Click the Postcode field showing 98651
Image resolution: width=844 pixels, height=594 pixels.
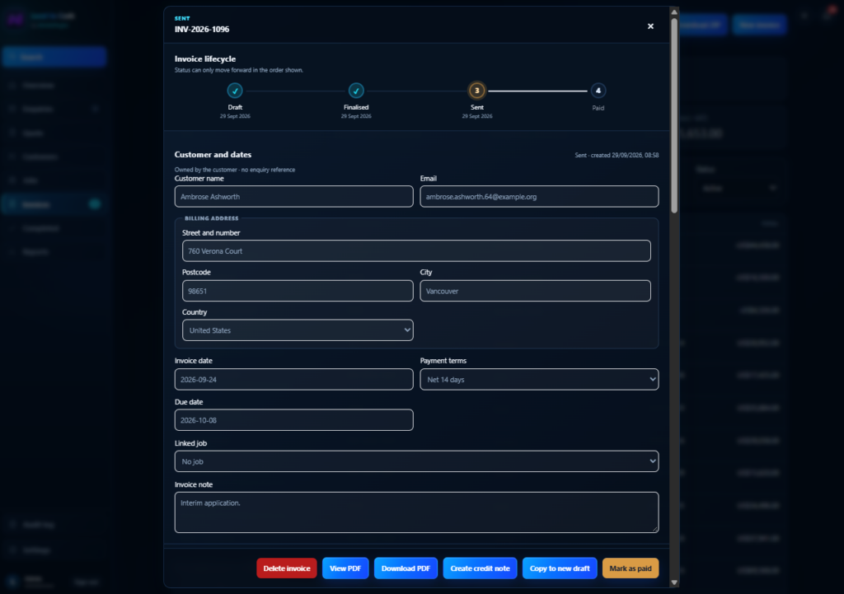click(x=298, y=291)
